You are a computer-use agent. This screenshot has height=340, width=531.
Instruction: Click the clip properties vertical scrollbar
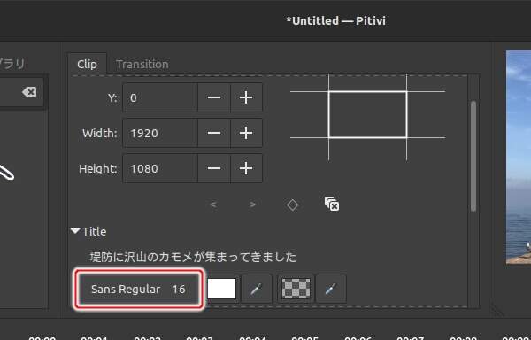[473, 156]
